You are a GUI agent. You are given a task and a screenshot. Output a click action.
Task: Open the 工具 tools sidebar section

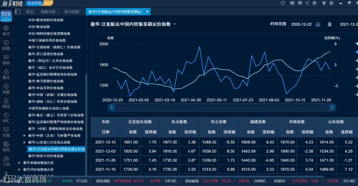click(6, 162)
